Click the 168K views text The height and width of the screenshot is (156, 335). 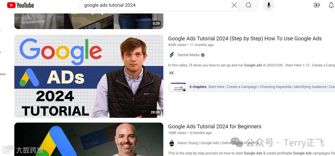point(177,133)
